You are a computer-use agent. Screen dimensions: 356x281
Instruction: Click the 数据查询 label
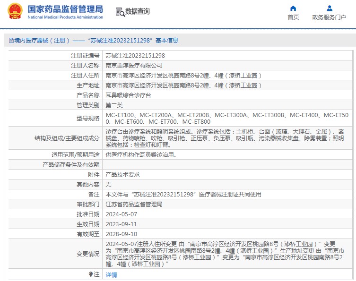138,11
